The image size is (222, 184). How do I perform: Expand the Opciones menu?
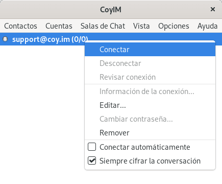tap(174, 26)
